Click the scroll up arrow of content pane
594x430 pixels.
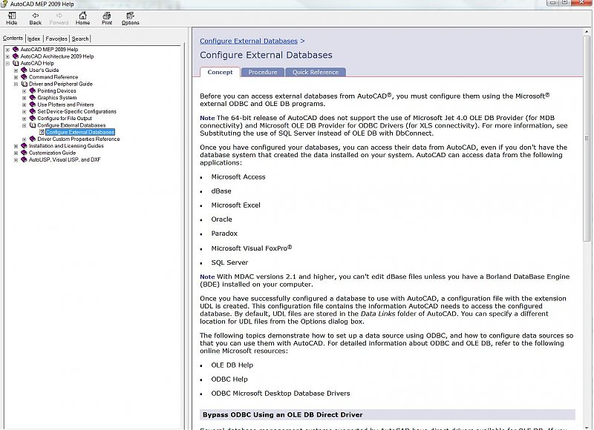[x=587, y=31]
